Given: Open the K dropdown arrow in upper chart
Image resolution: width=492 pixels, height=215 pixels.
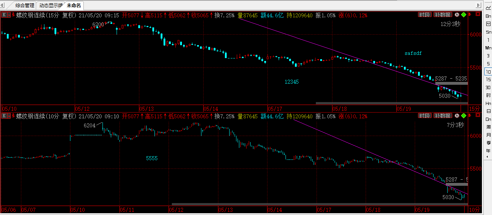Looking at the screenshot, I should [9, 15].
